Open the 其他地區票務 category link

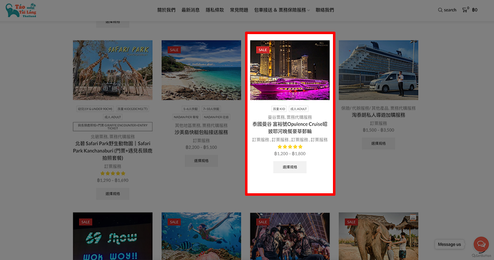click(187, 126)
